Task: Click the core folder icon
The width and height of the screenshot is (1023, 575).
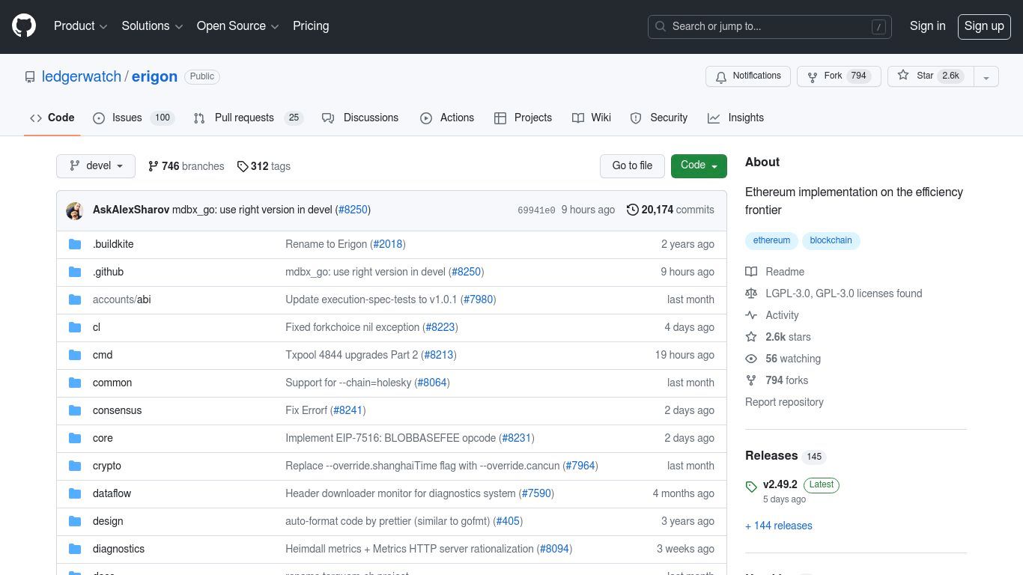Action: pyautogui.click(x=75, y=438)
